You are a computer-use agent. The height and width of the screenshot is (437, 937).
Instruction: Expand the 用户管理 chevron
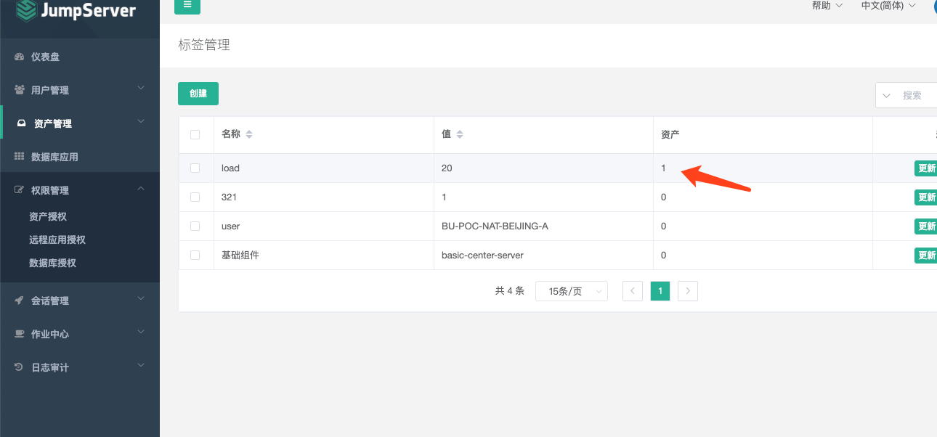coord(142,89)
